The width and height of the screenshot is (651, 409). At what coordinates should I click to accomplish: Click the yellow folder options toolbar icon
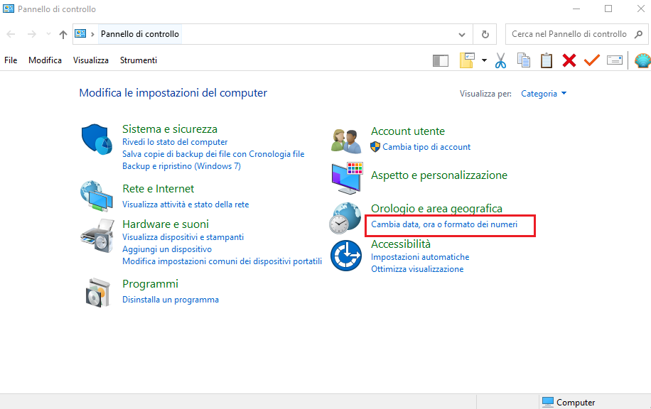(x=467, y=60)
